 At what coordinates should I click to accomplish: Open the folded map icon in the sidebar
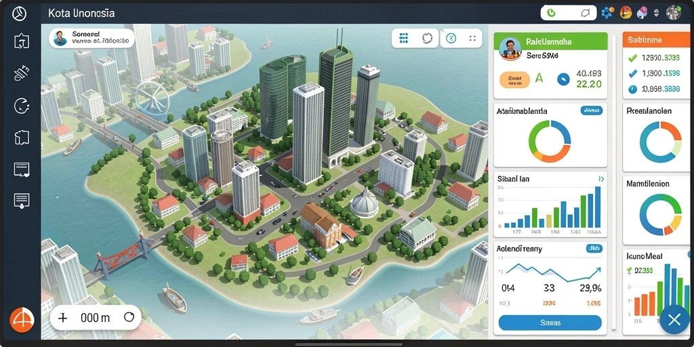pyautogui.click(x=22, y=138)
